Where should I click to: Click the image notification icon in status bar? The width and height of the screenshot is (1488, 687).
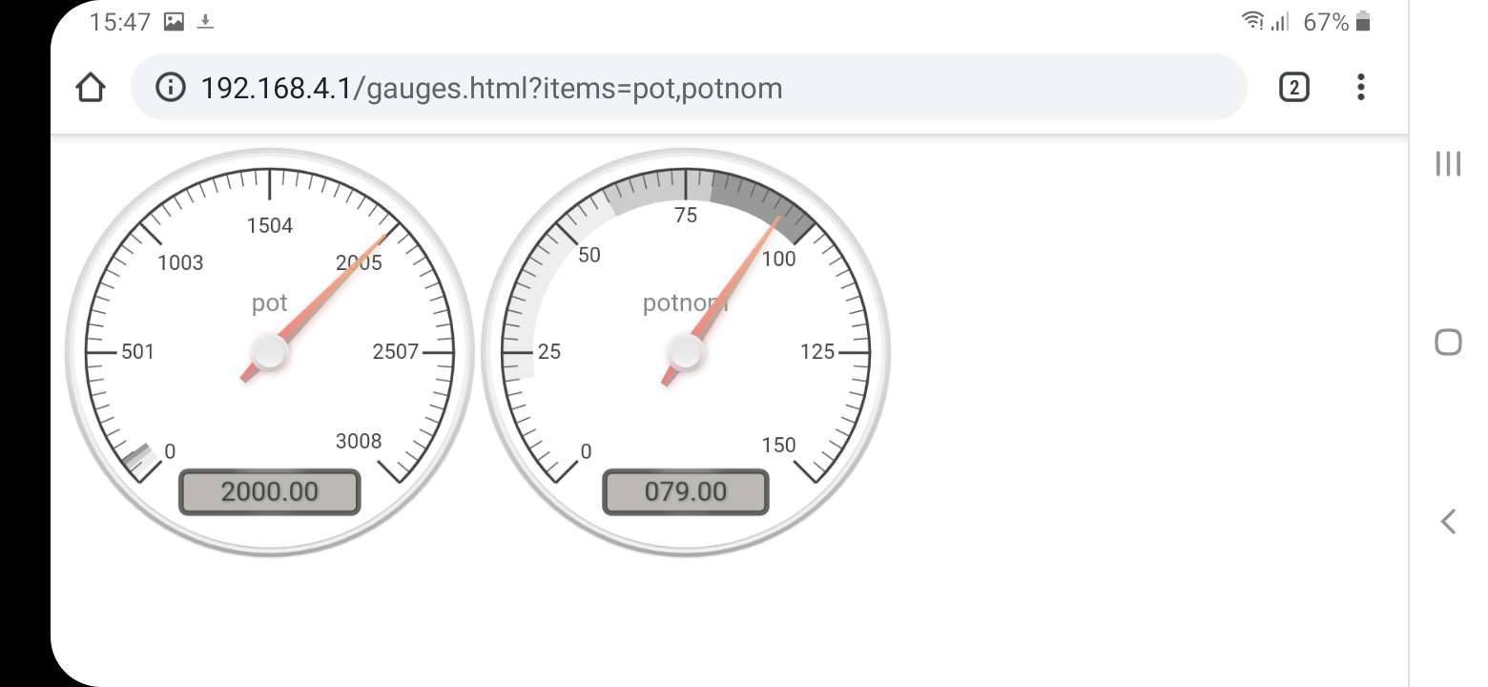[x=174, y=22]
